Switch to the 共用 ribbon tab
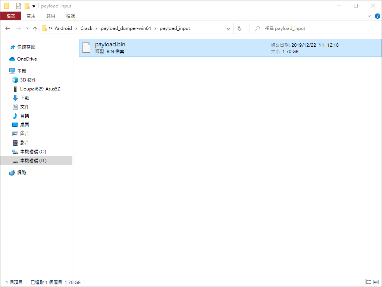This screenshot has width=382, height=287. 51,16
